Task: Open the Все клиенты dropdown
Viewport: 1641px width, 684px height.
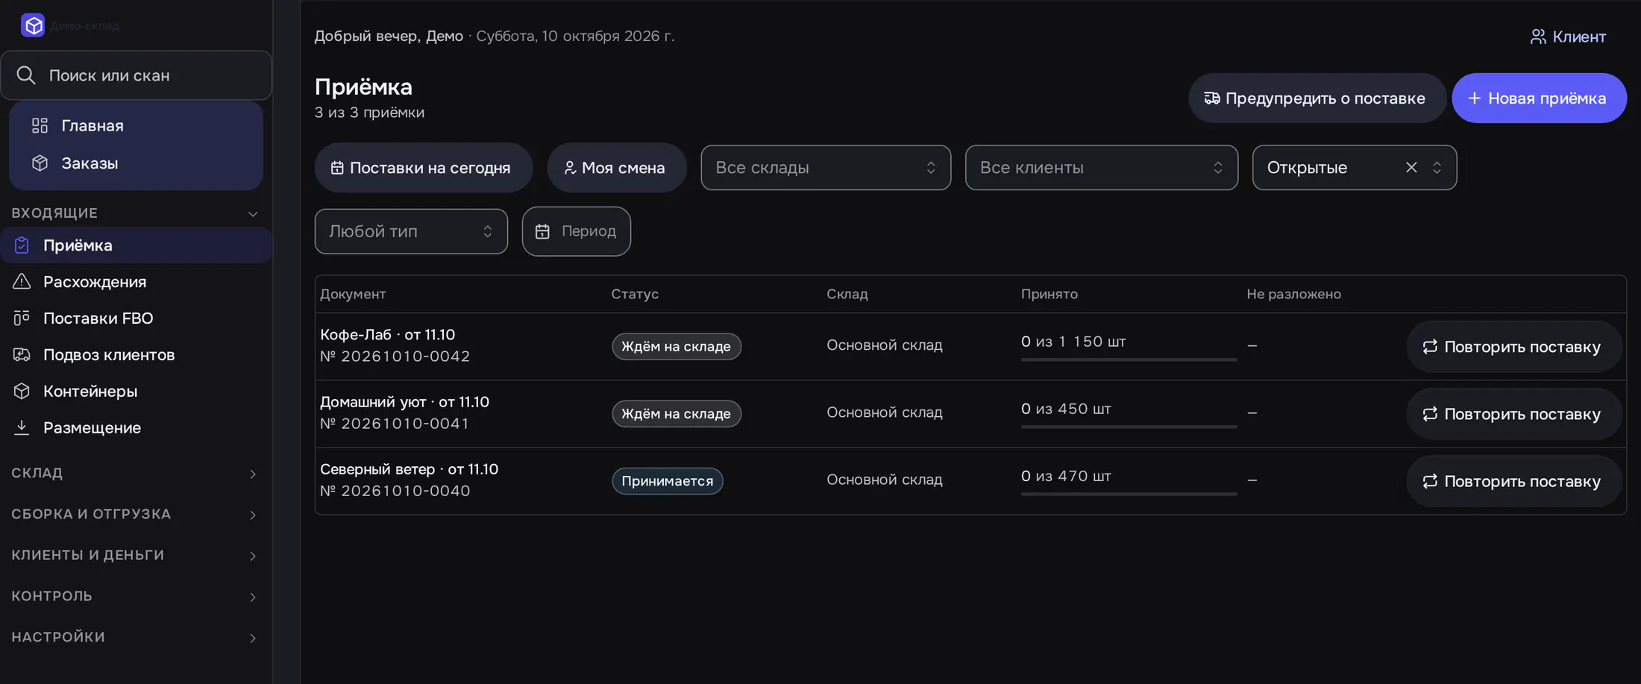Action: click(1102, 168)
